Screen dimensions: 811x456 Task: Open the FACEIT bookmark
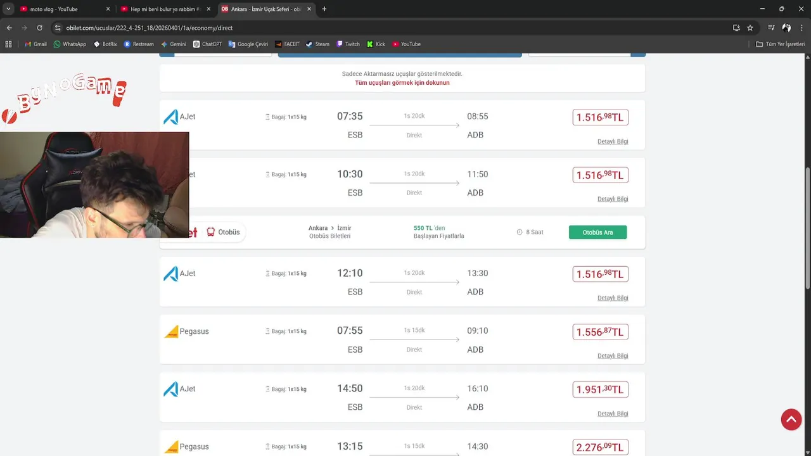287,44
